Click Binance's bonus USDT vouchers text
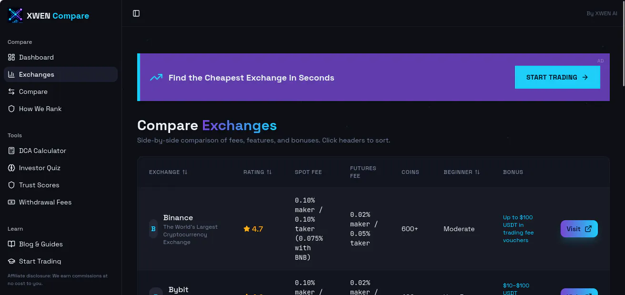 click(518, 229)
